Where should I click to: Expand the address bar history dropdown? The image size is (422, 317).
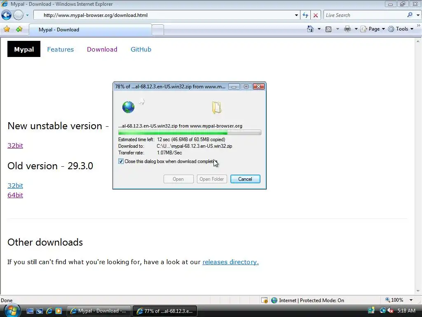[296, 15]
